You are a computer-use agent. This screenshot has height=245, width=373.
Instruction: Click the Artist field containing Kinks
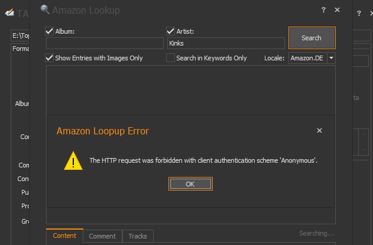225,43
